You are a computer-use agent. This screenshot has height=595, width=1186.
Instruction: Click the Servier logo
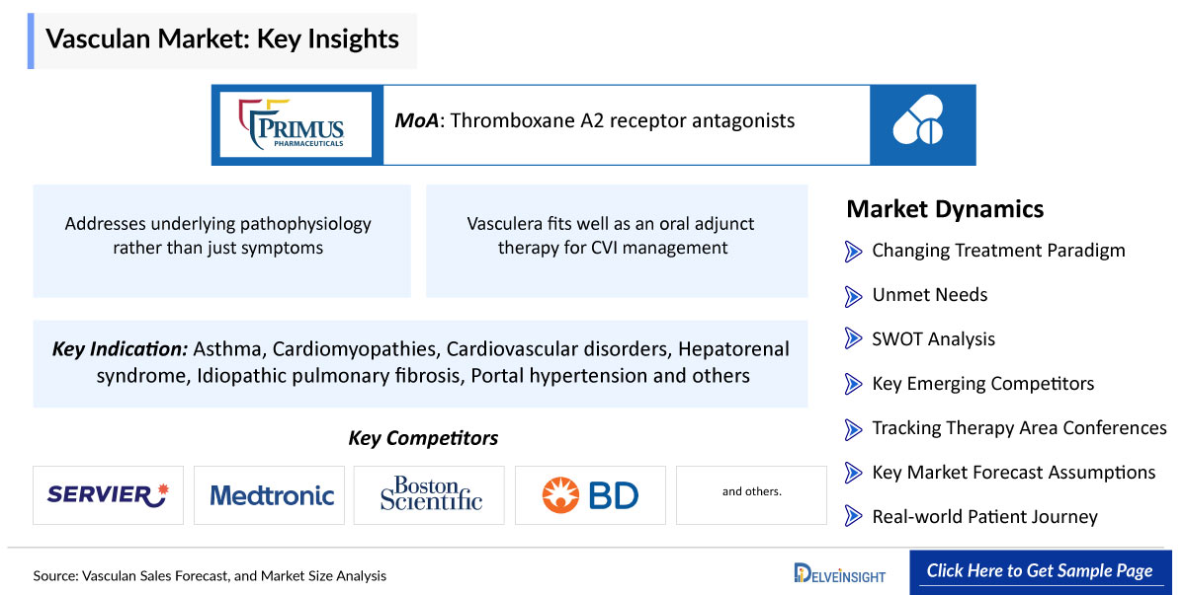[108, 494]
